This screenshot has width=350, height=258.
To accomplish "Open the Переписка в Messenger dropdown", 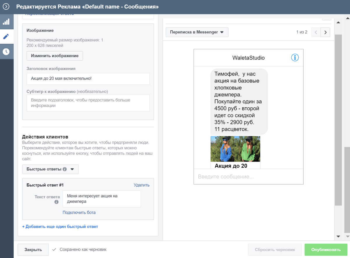I will (197, 32).
